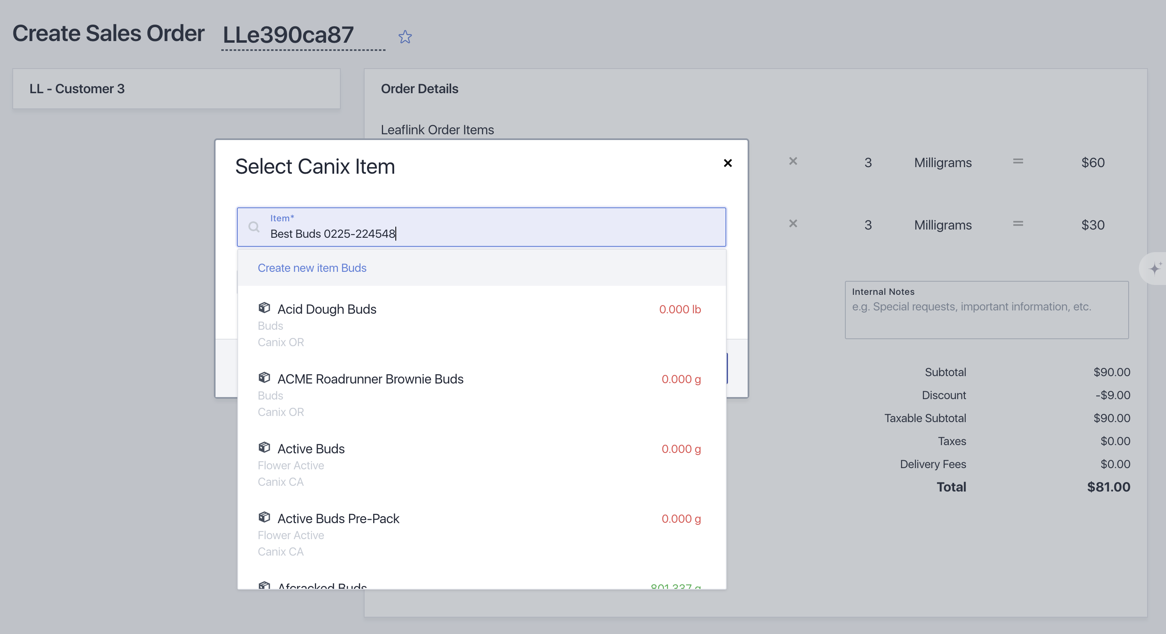Click Canix CA location under Active Buds
Image resolution: width=1166 pixels, height=634 pixels.
[281, 482]
